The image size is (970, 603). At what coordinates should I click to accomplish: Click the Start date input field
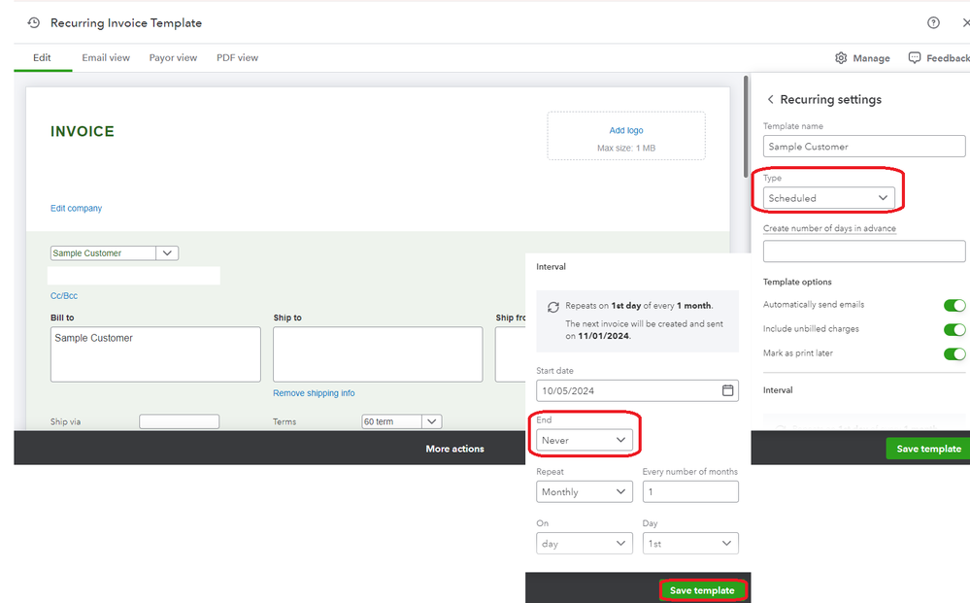pos(637,390)
